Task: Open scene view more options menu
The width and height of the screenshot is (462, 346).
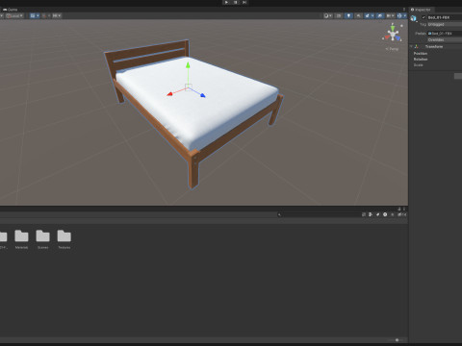Action: coord(404,10)
